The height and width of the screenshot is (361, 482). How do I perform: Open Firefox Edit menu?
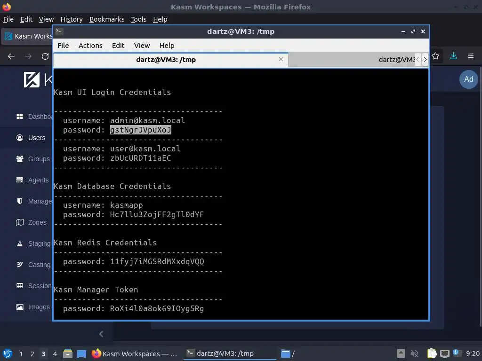click(26, 19)
